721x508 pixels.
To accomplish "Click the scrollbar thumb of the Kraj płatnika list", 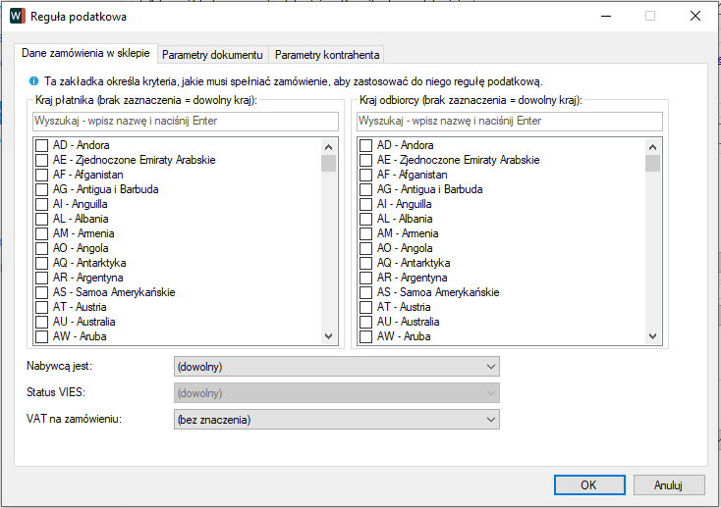I will click(x=328, y=164).
